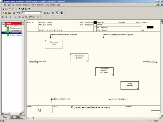Select activity box 'Оформление договора' in diagram
163x122 pixels.
pos(79,58)
